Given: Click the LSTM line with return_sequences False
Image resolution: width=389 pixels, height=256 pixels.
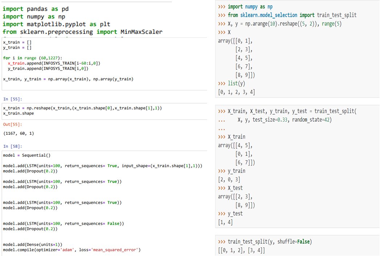Looking at the screenshot, I should (63, 224).
